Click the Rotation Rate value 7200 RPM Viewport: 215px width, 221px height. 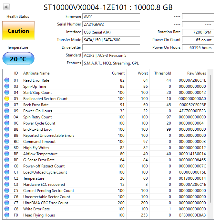198,32
